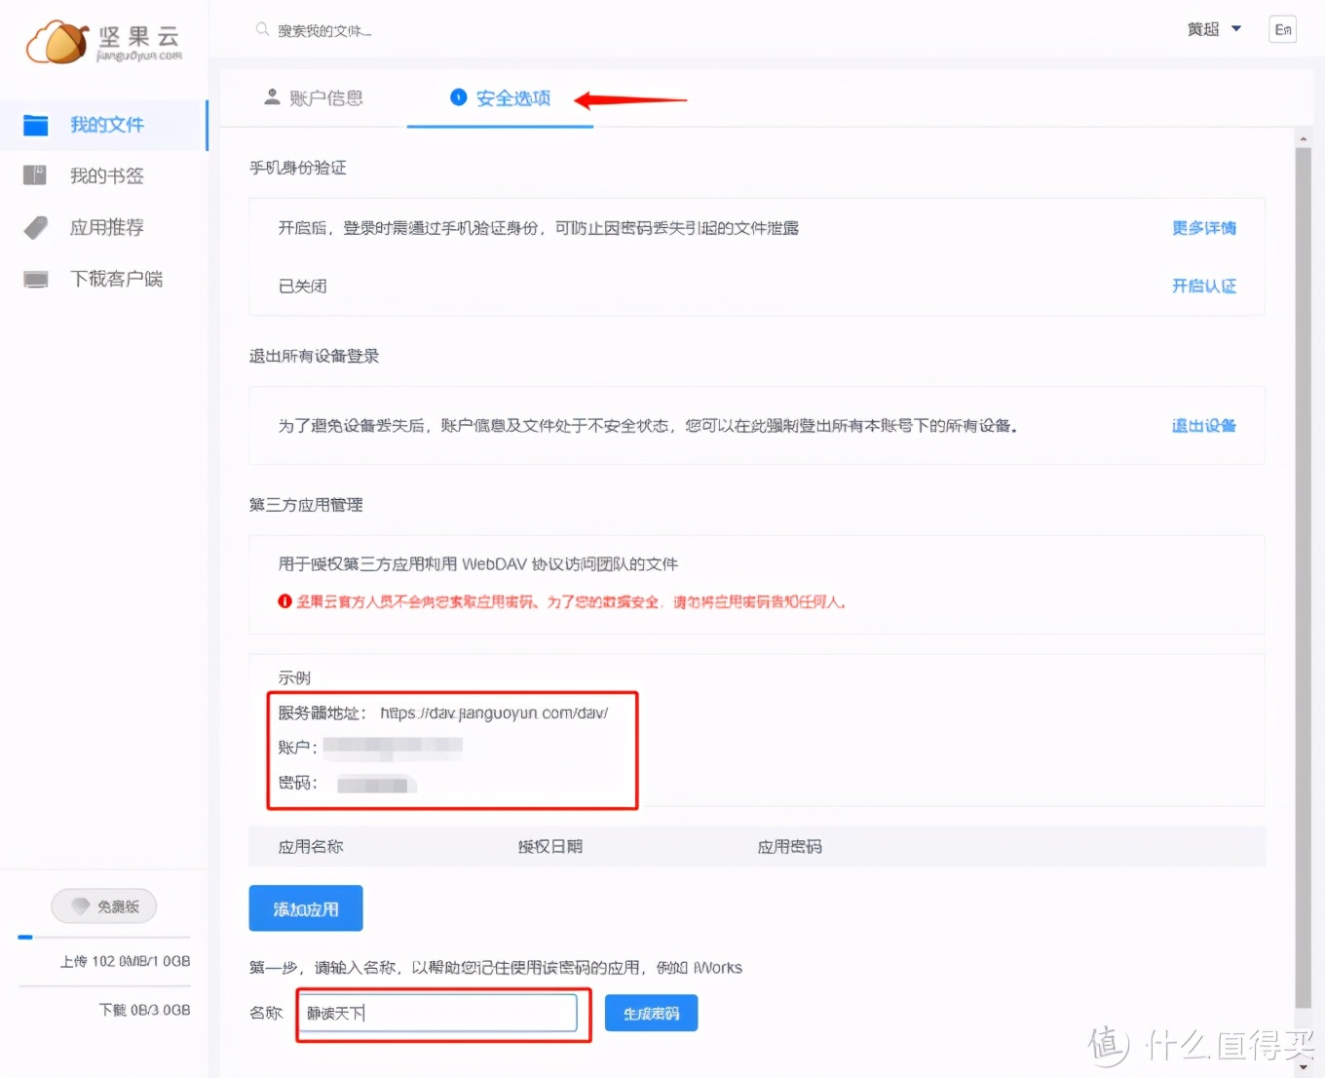
Task: Click the 添加应用 button
Action: coord(305,907)
